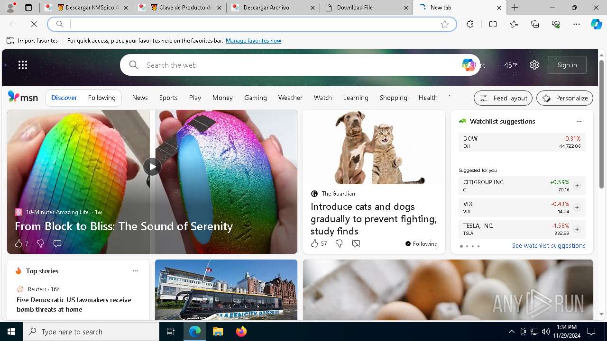Click the Sign in button
607x341 pixels.
pyautogui.click(x=567, y=65)
